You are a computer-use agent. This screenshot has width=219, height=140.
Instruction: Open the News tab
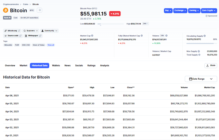pyautogui.click(x=67, y=66)
